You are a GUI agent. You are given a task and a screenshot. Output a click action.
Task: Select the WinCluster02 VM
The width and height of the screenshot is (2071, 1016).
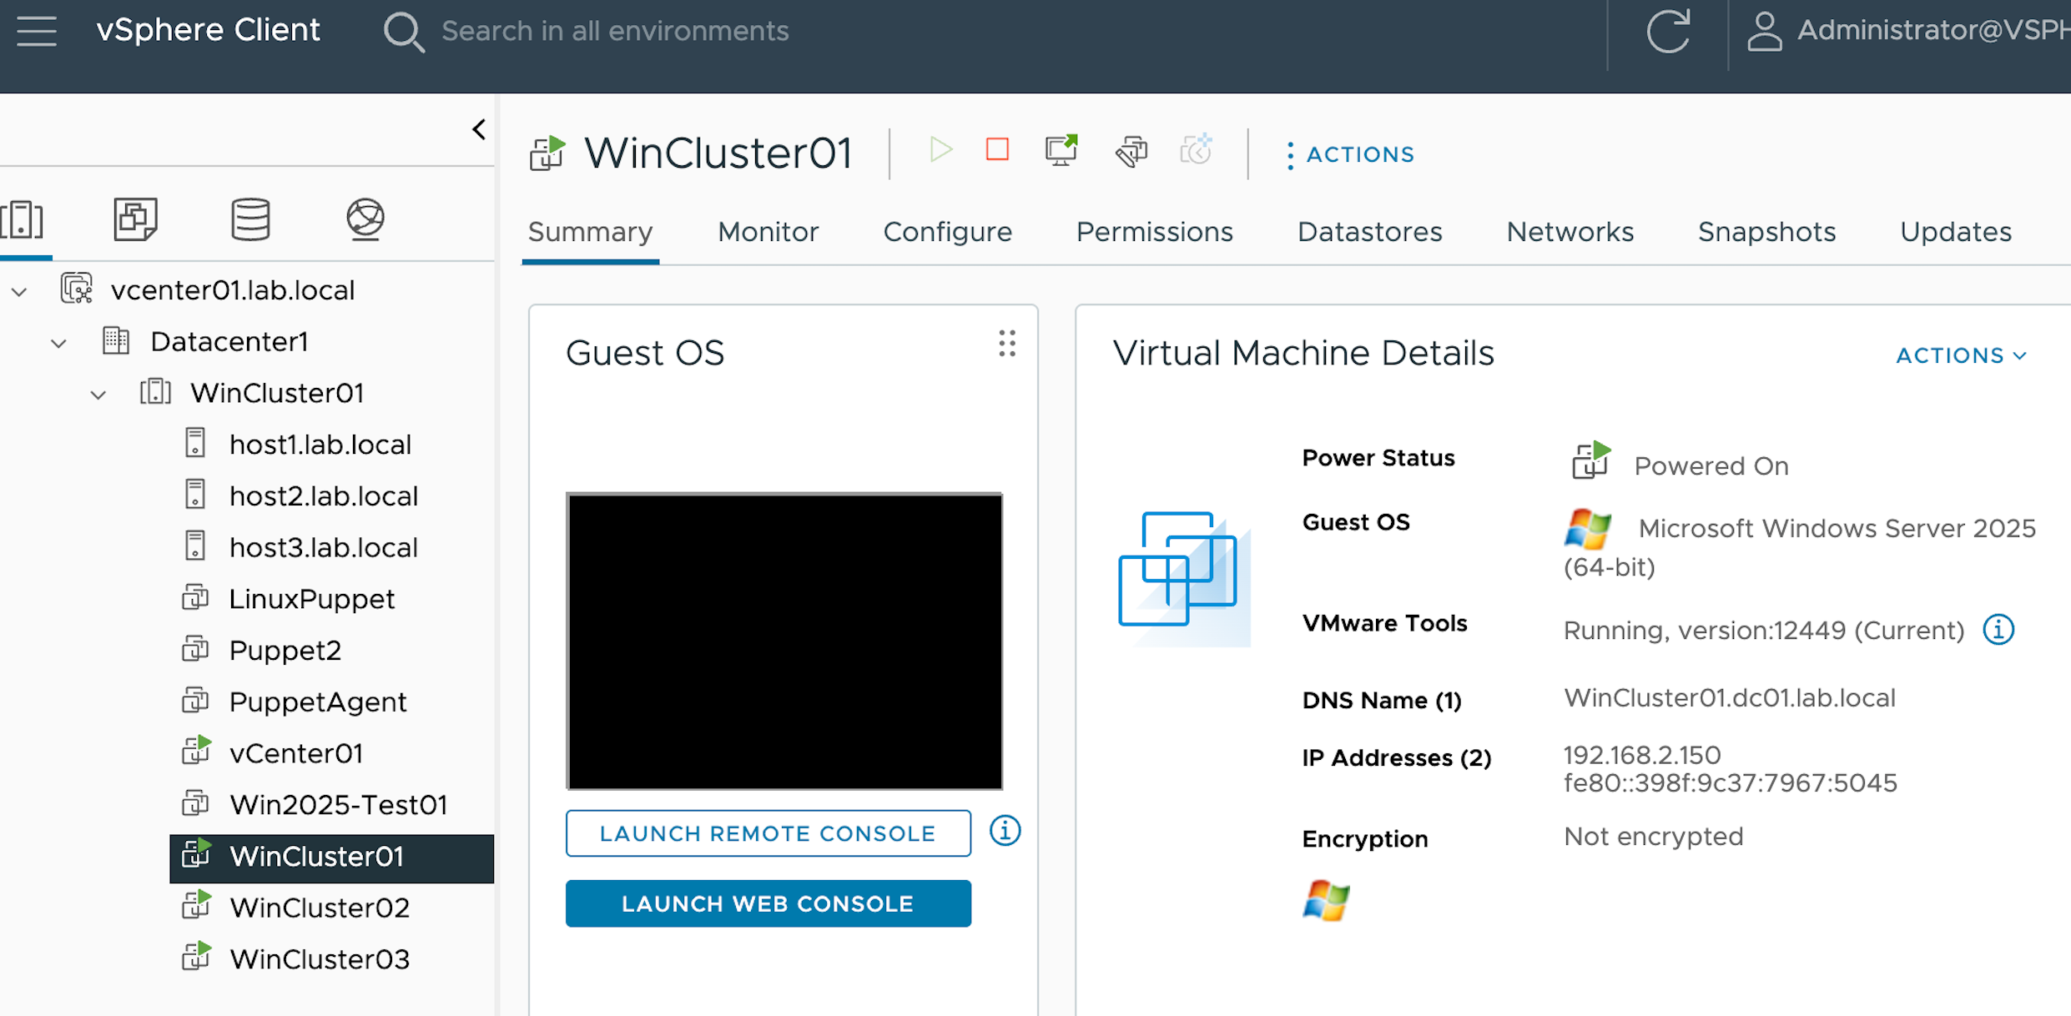coord(319,908)
